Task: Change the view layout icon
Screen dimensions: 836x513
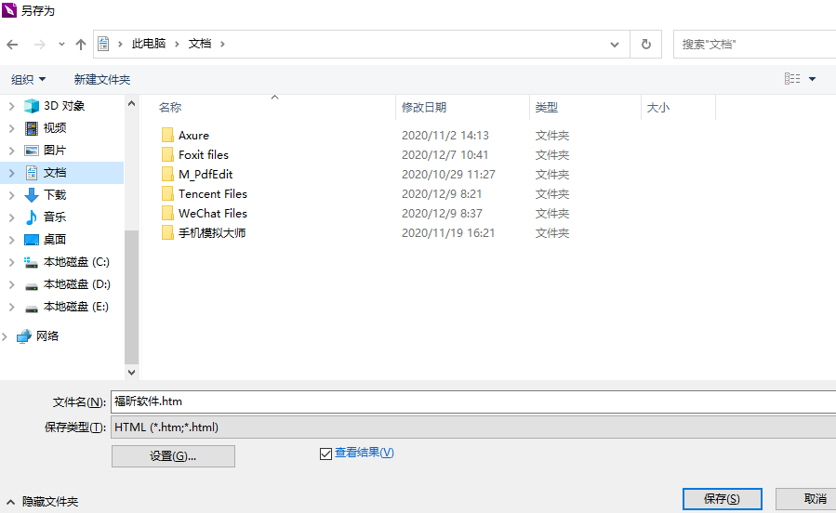Action: 792,79
